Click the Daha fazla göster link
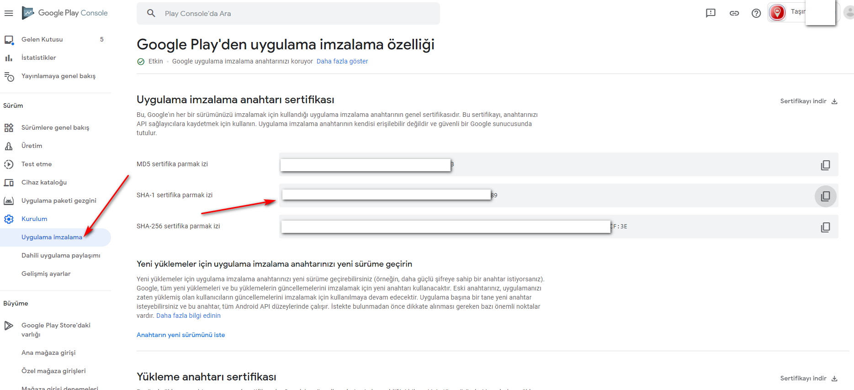854x390 pixels. [x=342, y=61]
